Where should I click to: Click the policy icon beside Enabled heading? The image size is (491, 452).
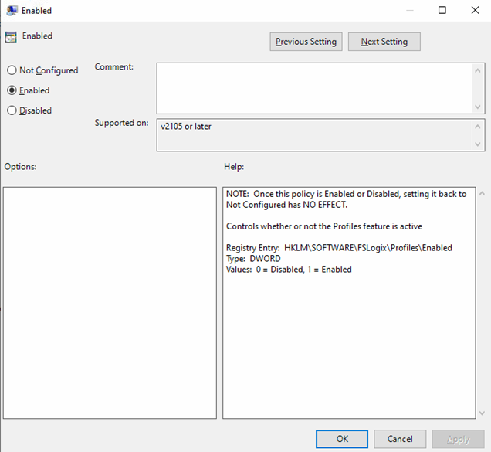pos(11,37)
